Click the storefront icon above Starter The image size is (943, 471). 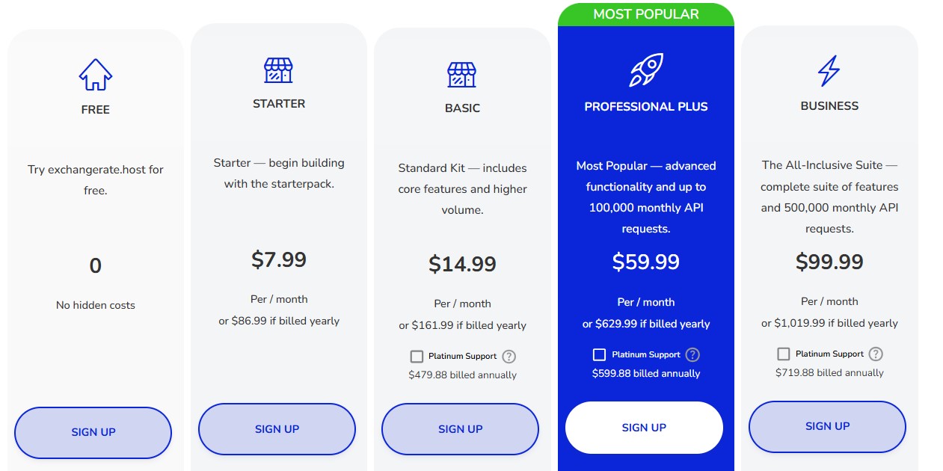point(278,70)
